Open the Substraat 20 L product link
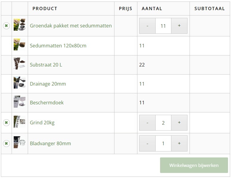Image resolution: width=231 pixels, height=178 pixels. tap(46, 65)
